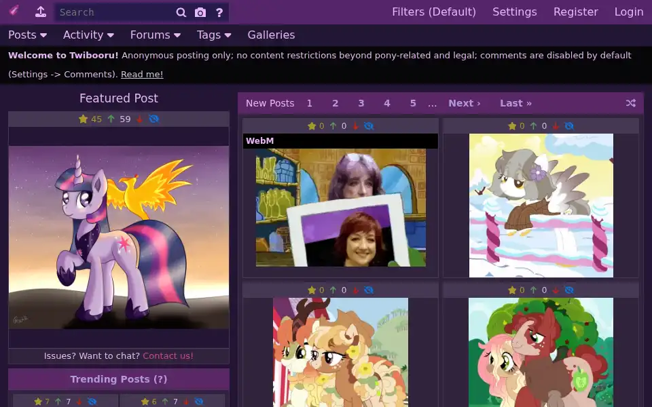
Task: Open the Galleries menu item
Action: click(271, 35)
